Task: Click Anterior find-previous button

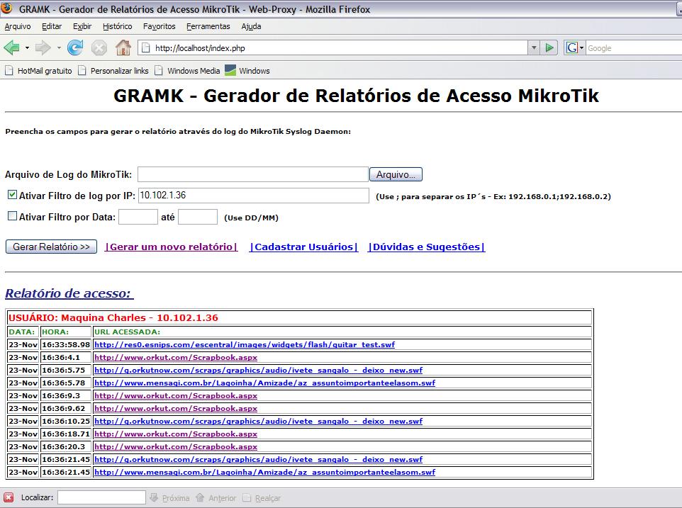Action: (x=216, y=498)
